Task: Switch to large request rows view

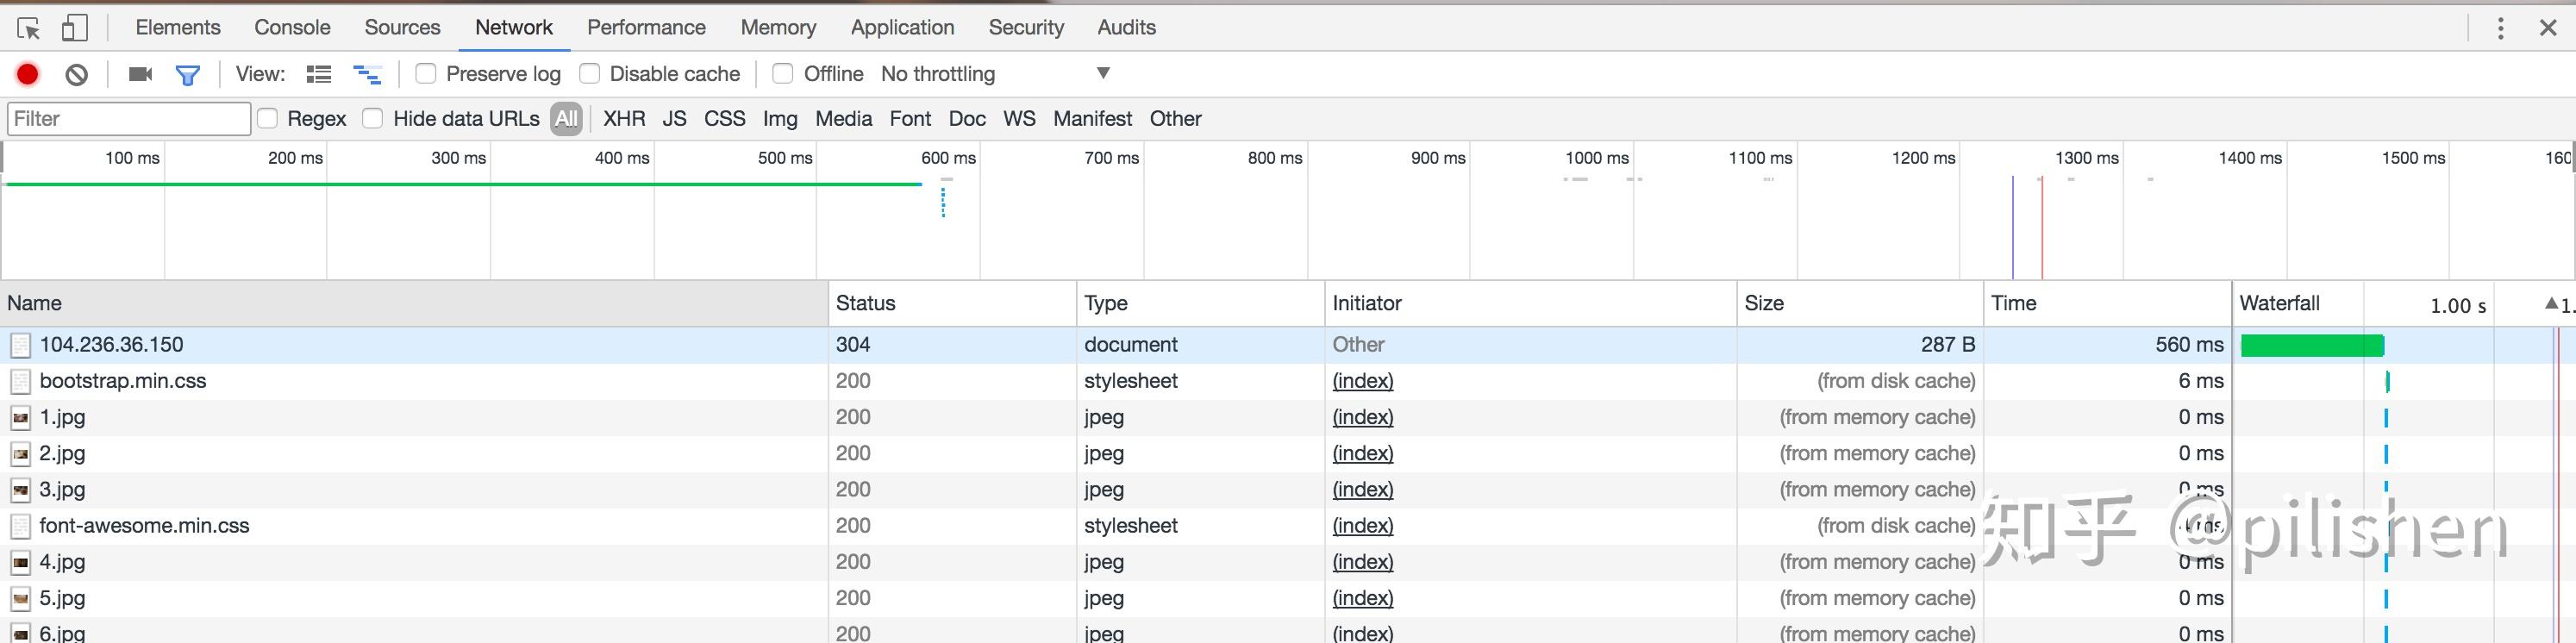Action: (x=319, y=74)
